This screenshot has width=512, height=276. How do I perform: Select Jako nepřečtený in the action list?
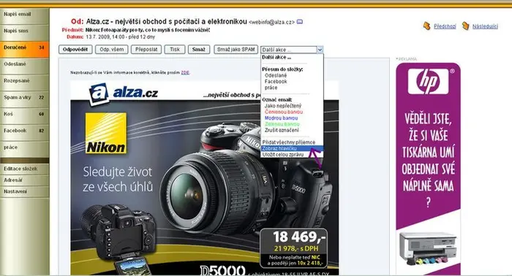click(x=283, y=106)
